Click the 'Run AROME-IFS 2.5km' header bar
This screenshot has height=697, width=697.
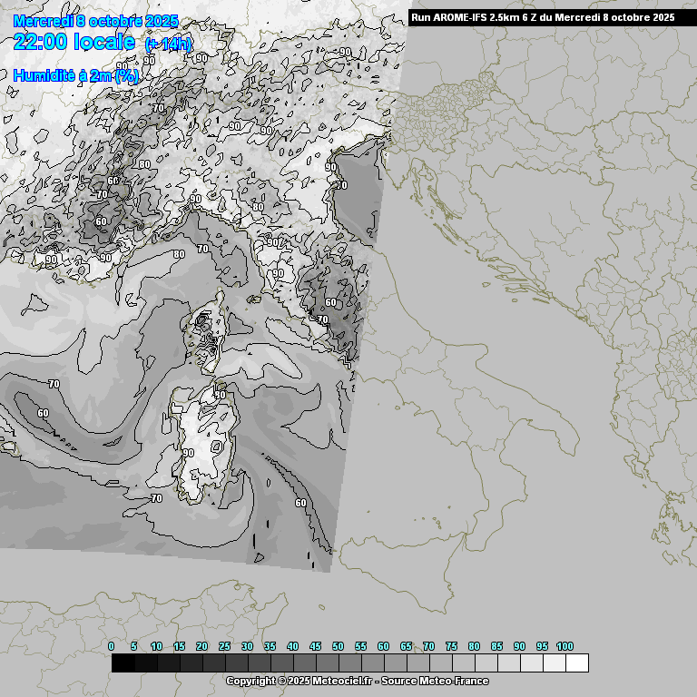point(542,17)
